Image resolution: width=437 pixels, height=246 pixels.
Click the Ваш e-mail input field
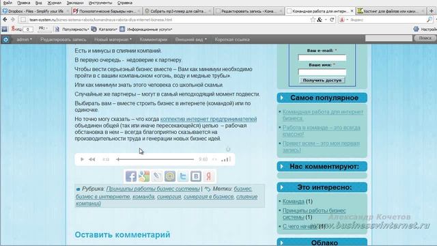pyautogui.click(x=322, y=57)
